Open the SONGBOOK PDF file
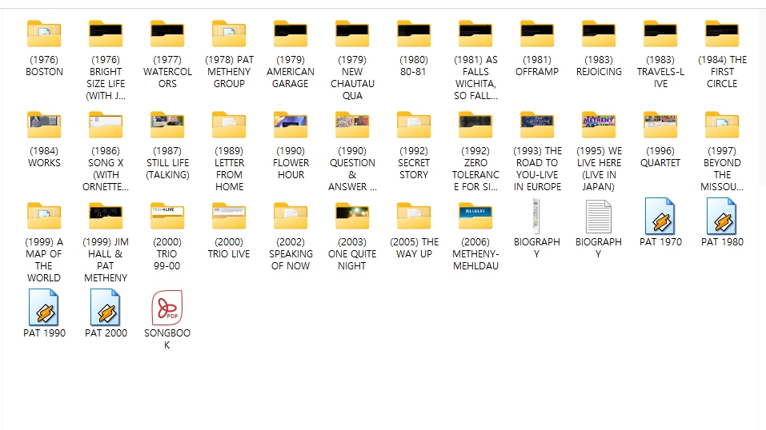The image size is (766, 430). (167, 308)
